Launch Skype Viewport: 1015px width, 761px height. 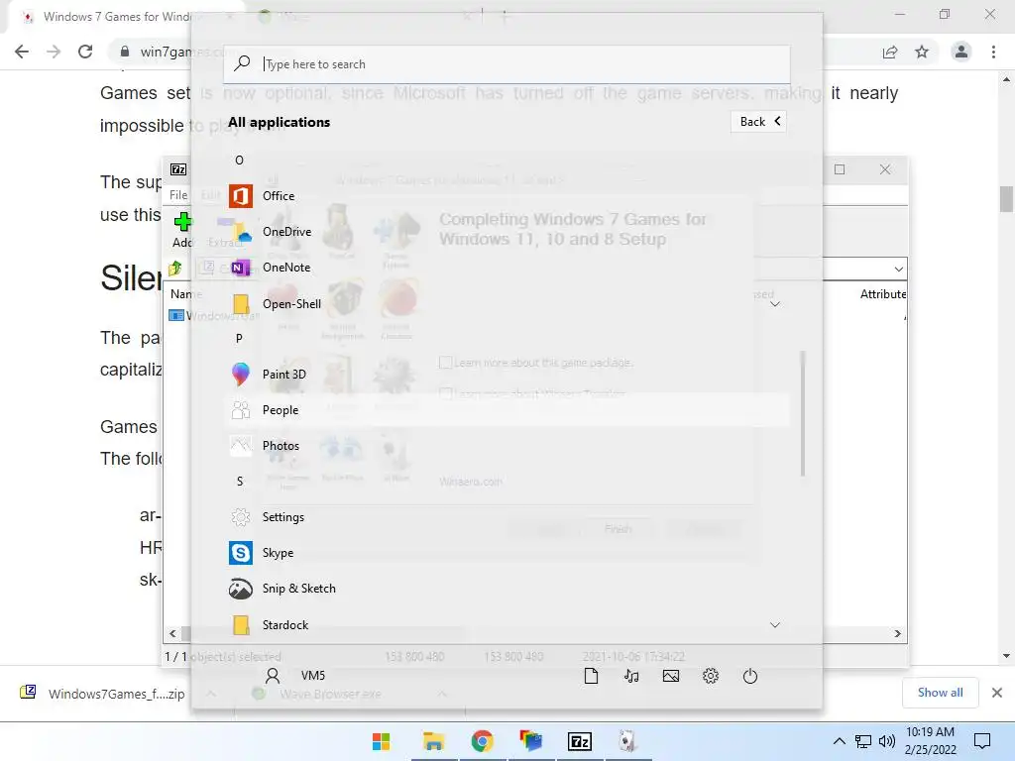(x=507, y=553)
